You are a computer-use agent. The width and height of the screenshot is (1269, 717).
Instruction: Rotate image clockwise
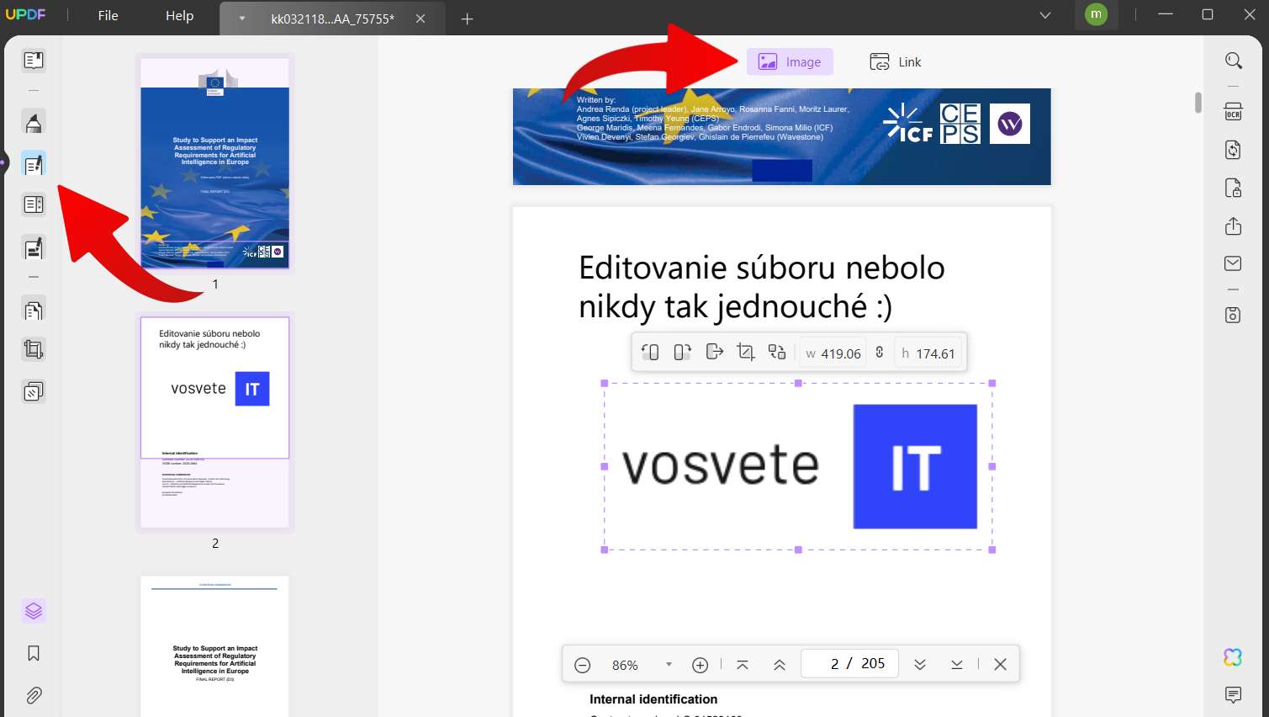tap(682, 352)
